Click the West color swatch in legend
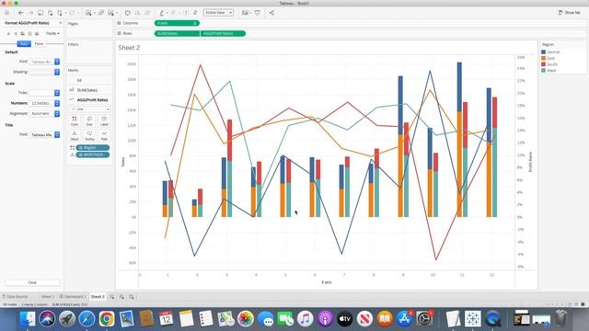The image size is (589, 331). tap(543, 70)
